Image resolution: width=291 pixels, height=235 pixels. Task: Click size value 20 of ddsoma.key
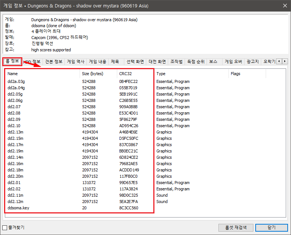(84, 208)
